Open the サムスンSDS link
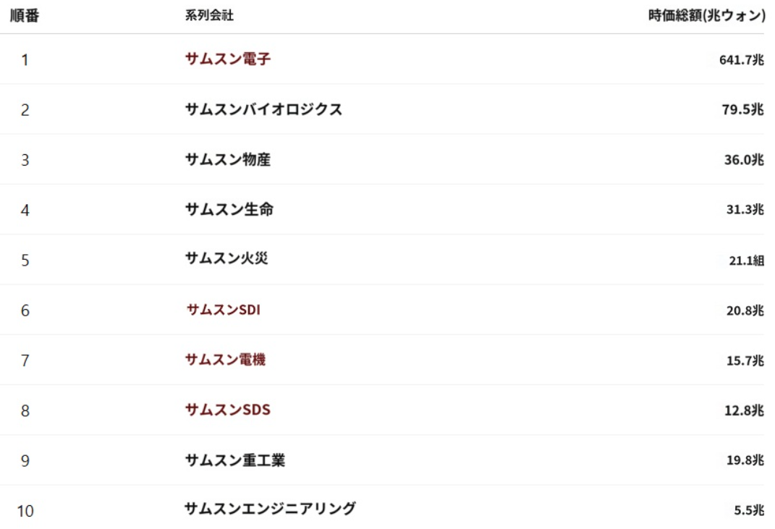The width and height of the screenshot is (775, 529). tap(227, 410)
